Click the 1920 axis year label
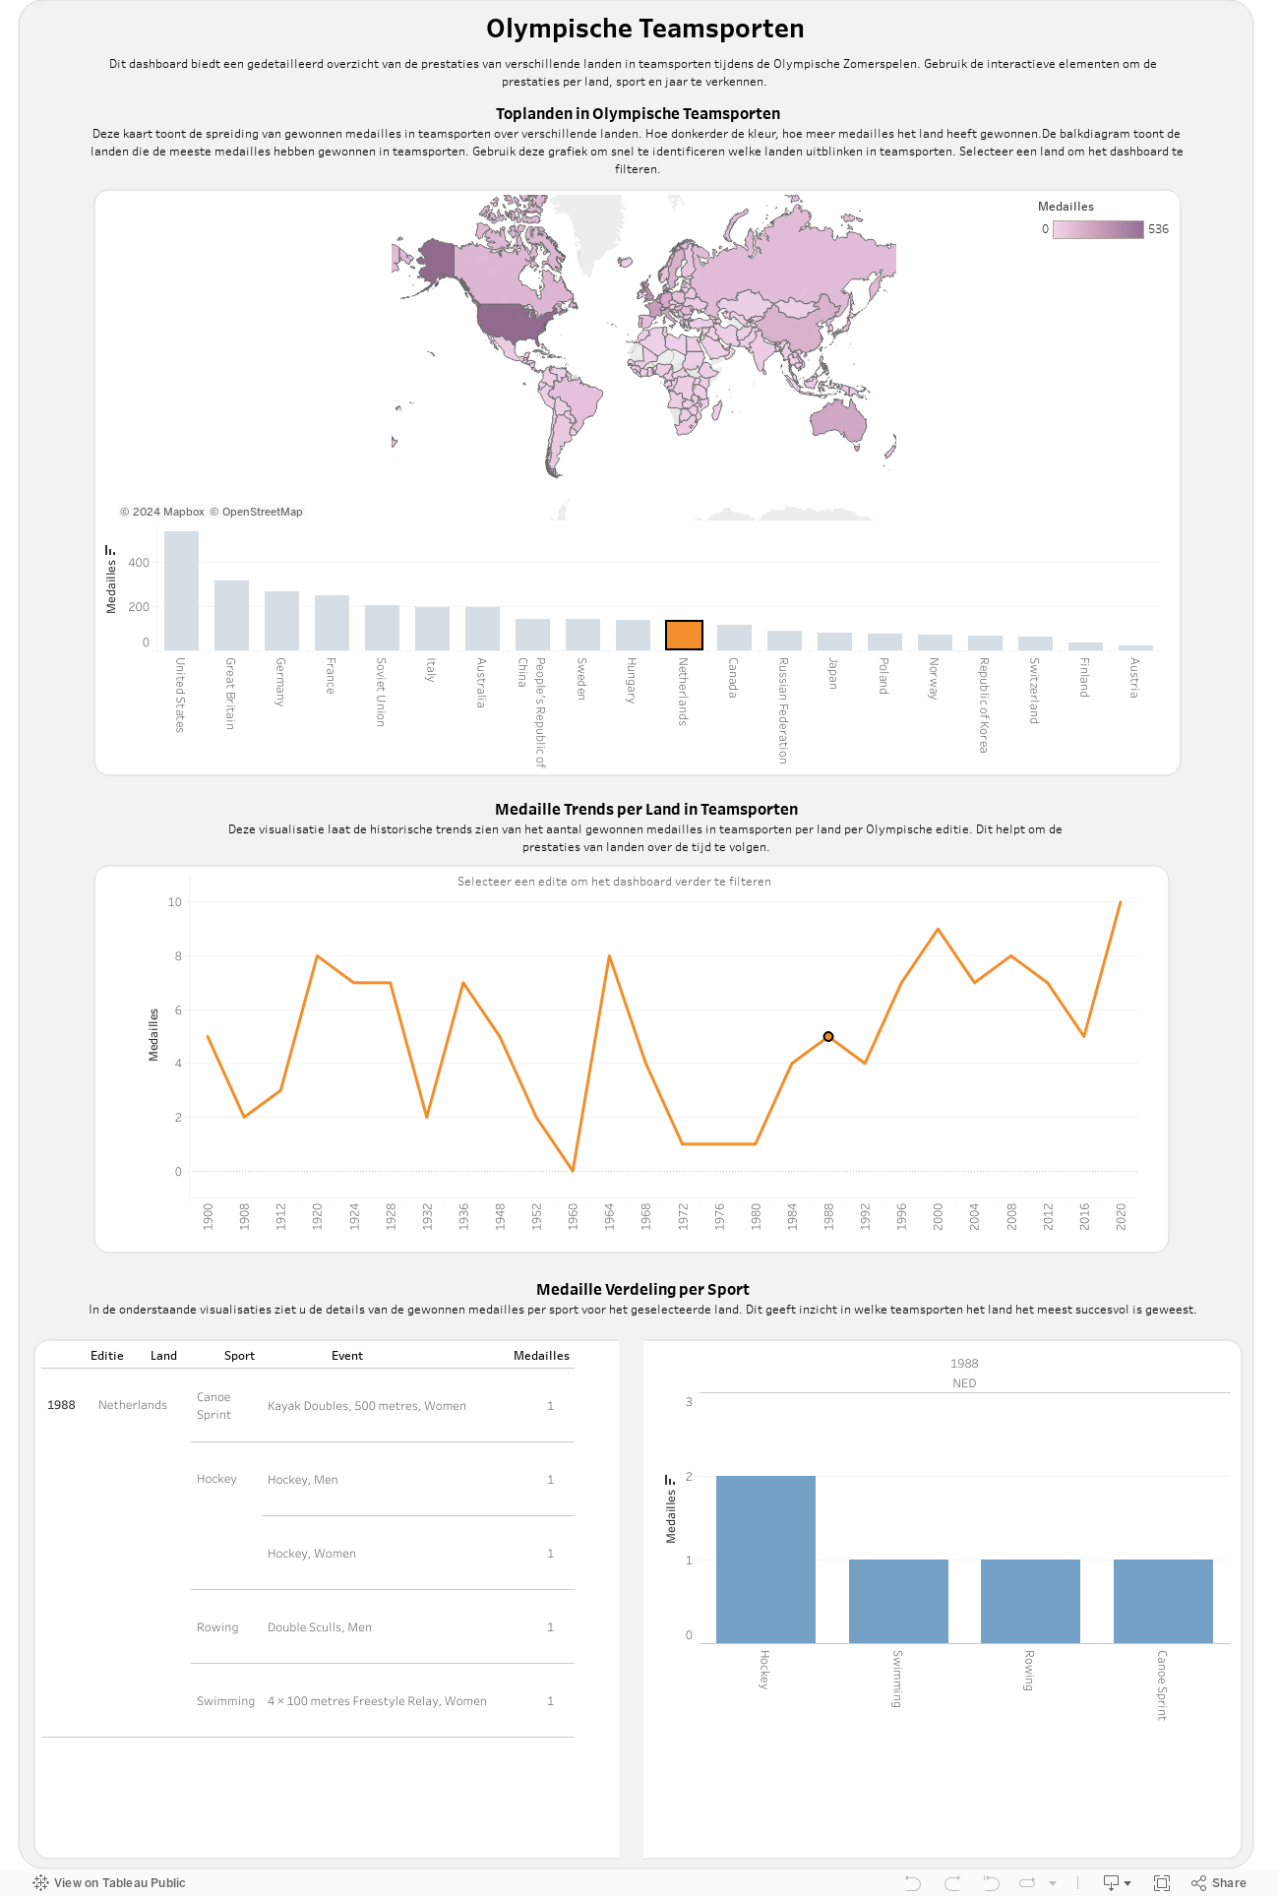Screen dimensions: 1279x1896 click(317, 1216)
